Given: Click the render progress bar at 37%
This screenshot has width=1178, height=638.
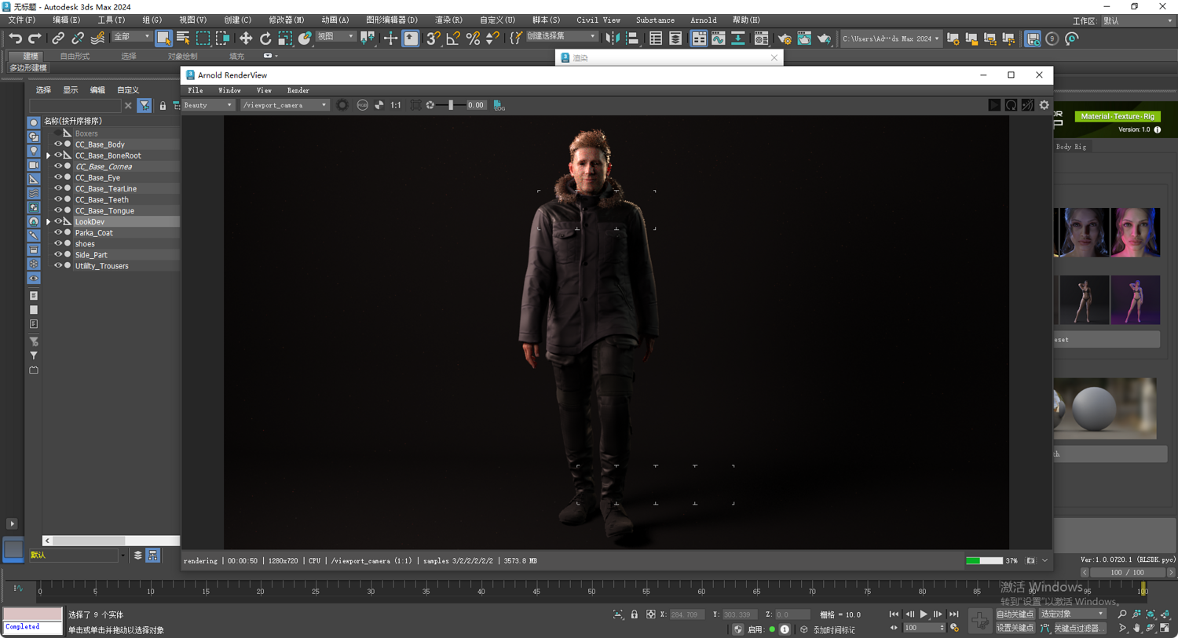Looking at the screenshot, I should click(x=984, y=561).
